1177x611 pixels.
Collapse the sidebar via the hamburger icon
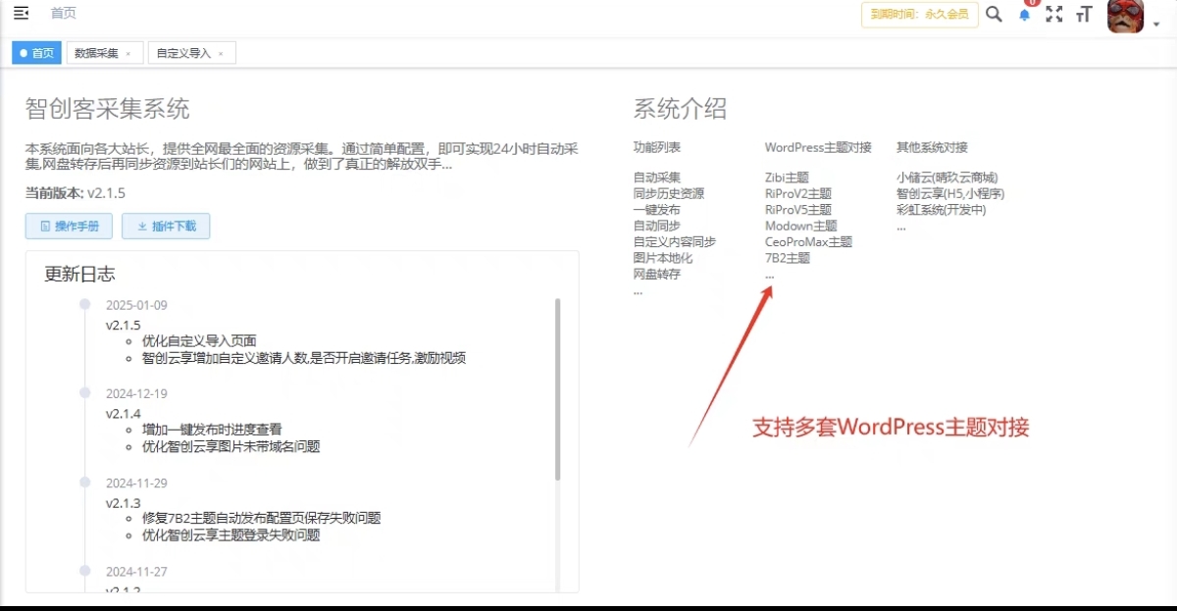tap(23, 13)
